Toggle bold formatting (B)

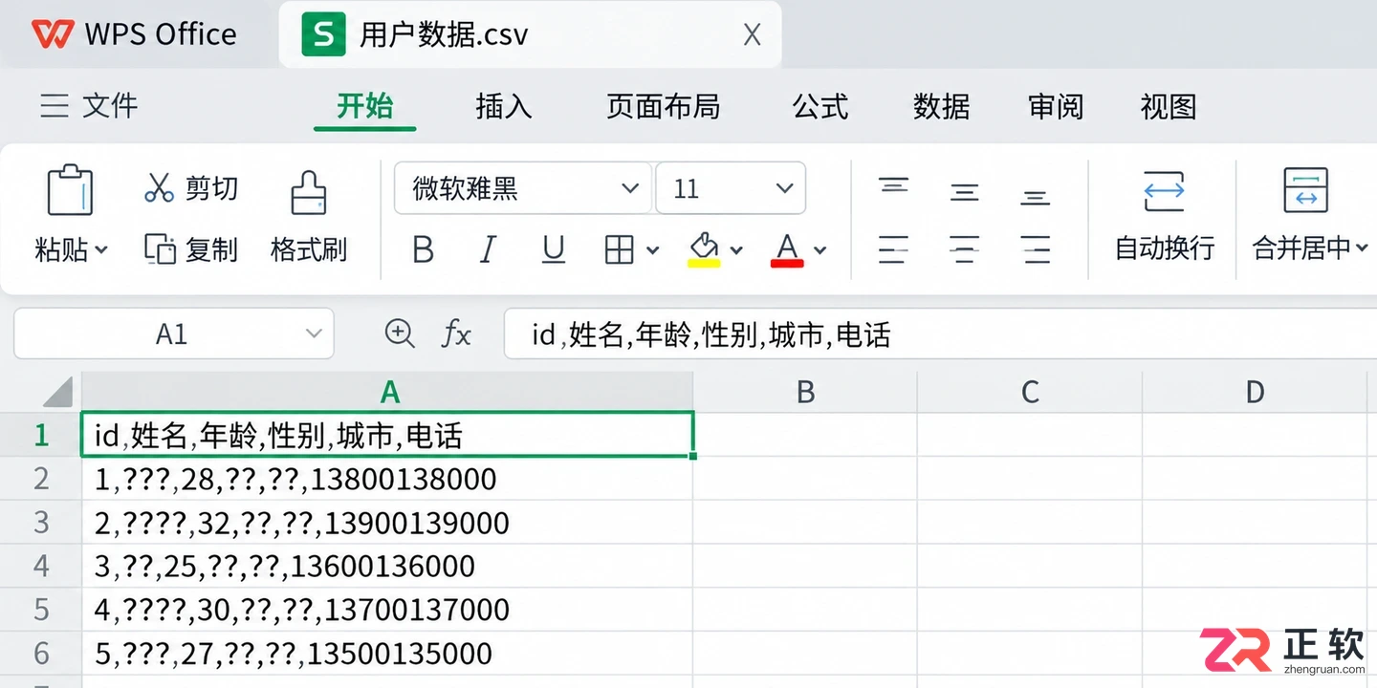(x=423, y=250)
